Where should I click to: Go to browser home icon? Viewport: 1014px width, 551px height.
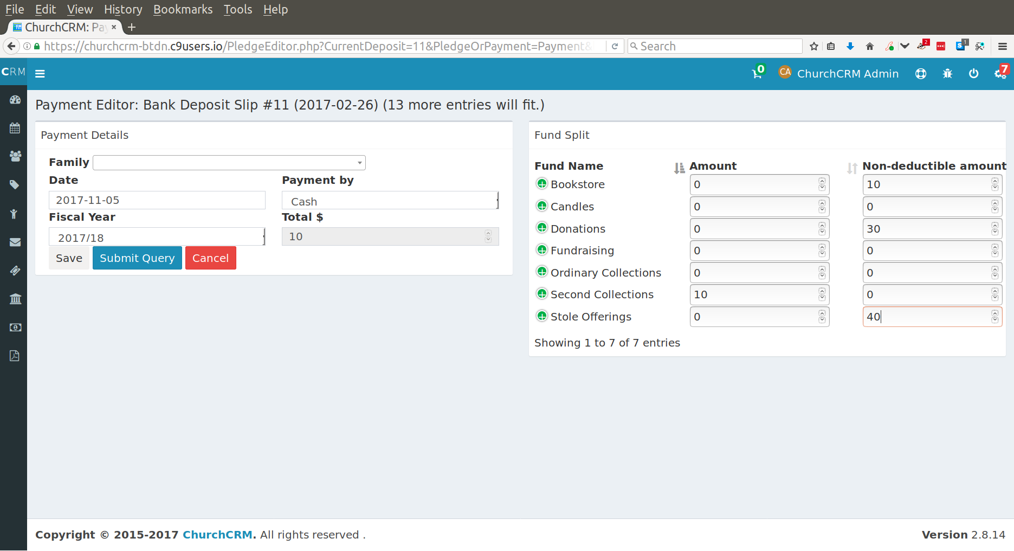(870, 46)
